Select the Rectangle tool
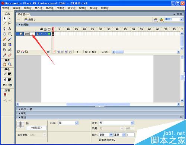The height and width of the screenshot is (145, 186). [10, 34]
